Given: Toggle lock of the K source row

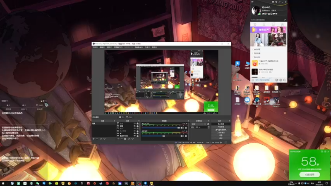Looking at the screenshot, I should 137,133.
